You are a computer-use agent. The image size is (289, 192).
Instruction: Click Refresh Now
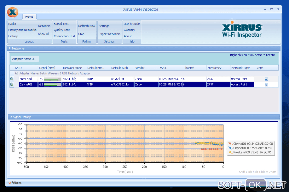click(87, 26)
